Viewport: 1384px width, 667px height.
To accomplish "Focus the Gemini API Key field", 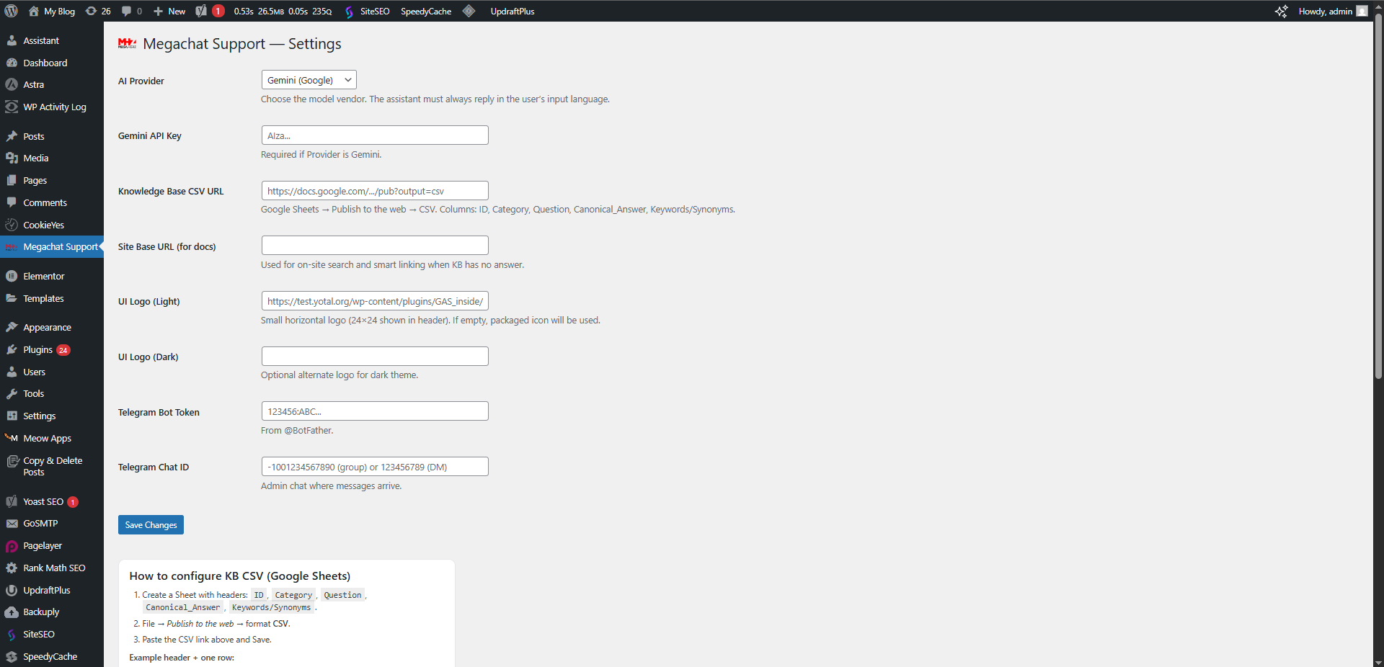I will 375,135.
